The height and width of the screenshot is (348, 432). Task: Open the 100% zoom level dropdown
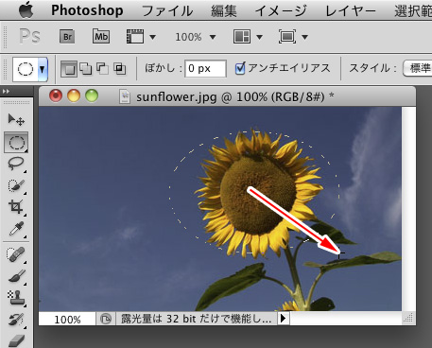click(213, 37)
